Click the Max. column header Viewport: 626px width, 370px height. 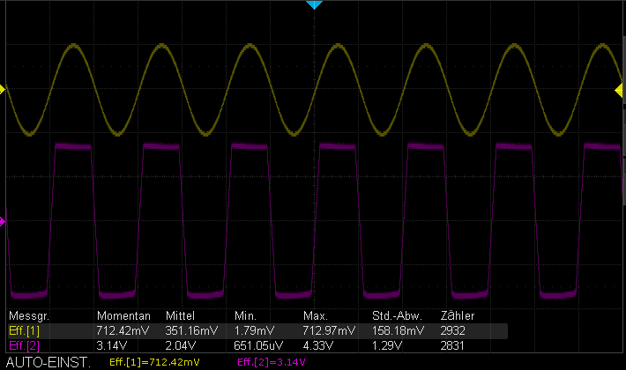coord(316,316)
